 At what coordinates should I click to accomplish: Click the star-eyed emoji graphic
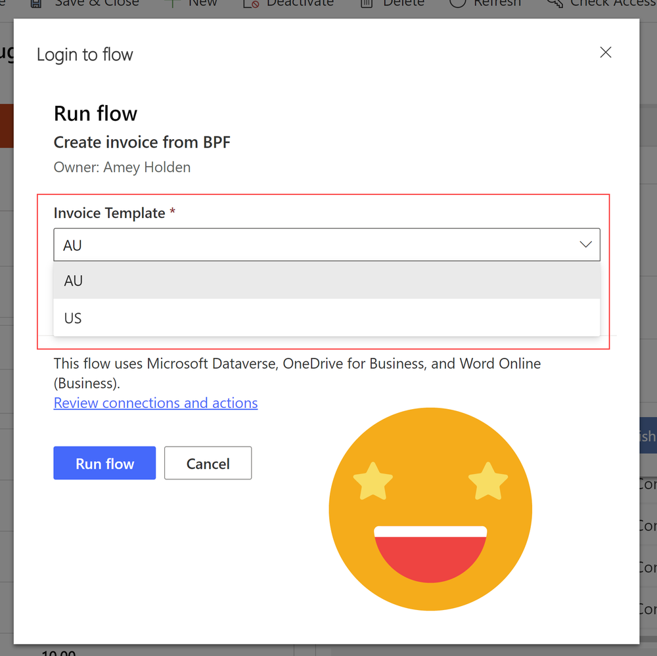(430, 510)
